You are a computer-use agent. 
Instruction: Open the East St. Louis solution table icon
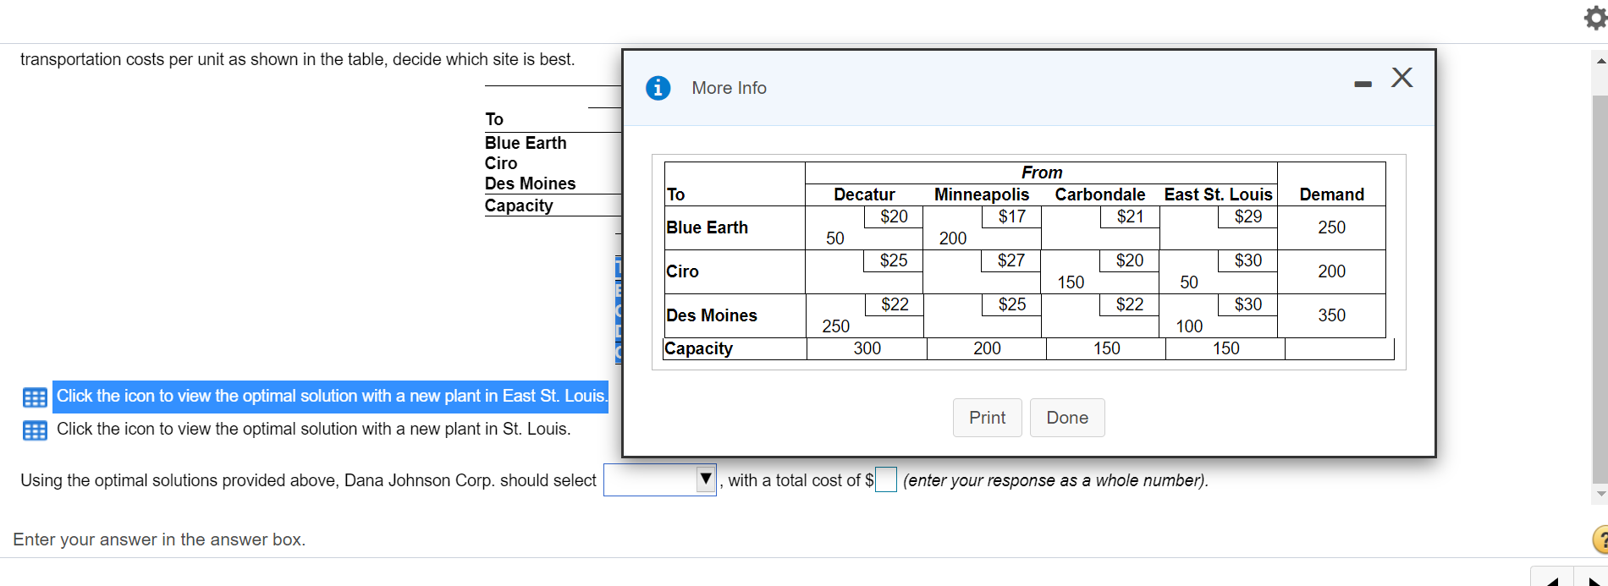(x=35, y=397)
